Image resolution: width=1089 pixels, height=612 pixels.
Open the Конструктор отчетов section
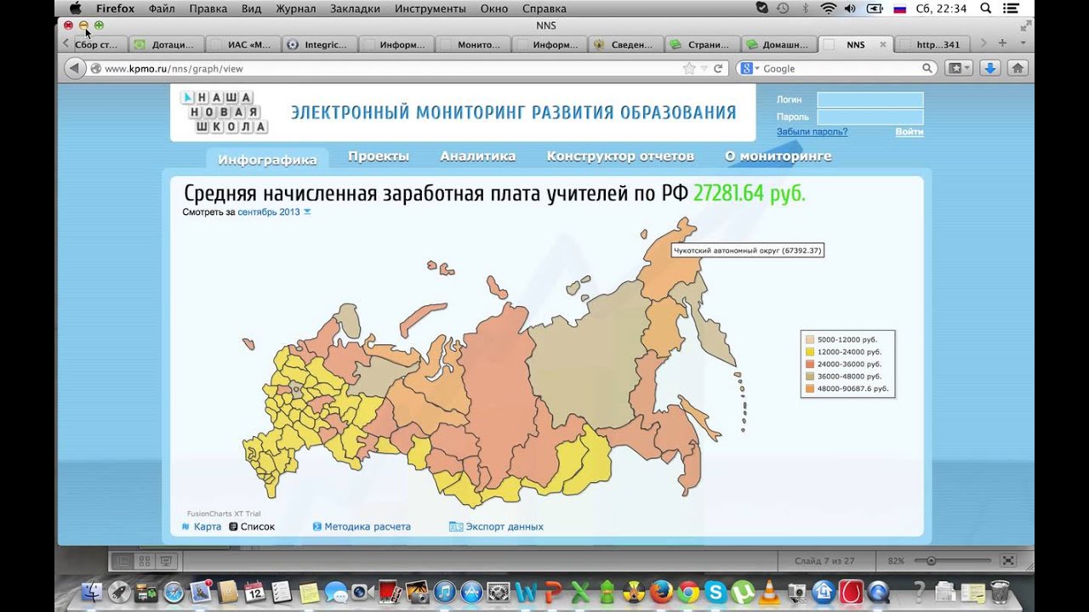click(x=620, y=156)
